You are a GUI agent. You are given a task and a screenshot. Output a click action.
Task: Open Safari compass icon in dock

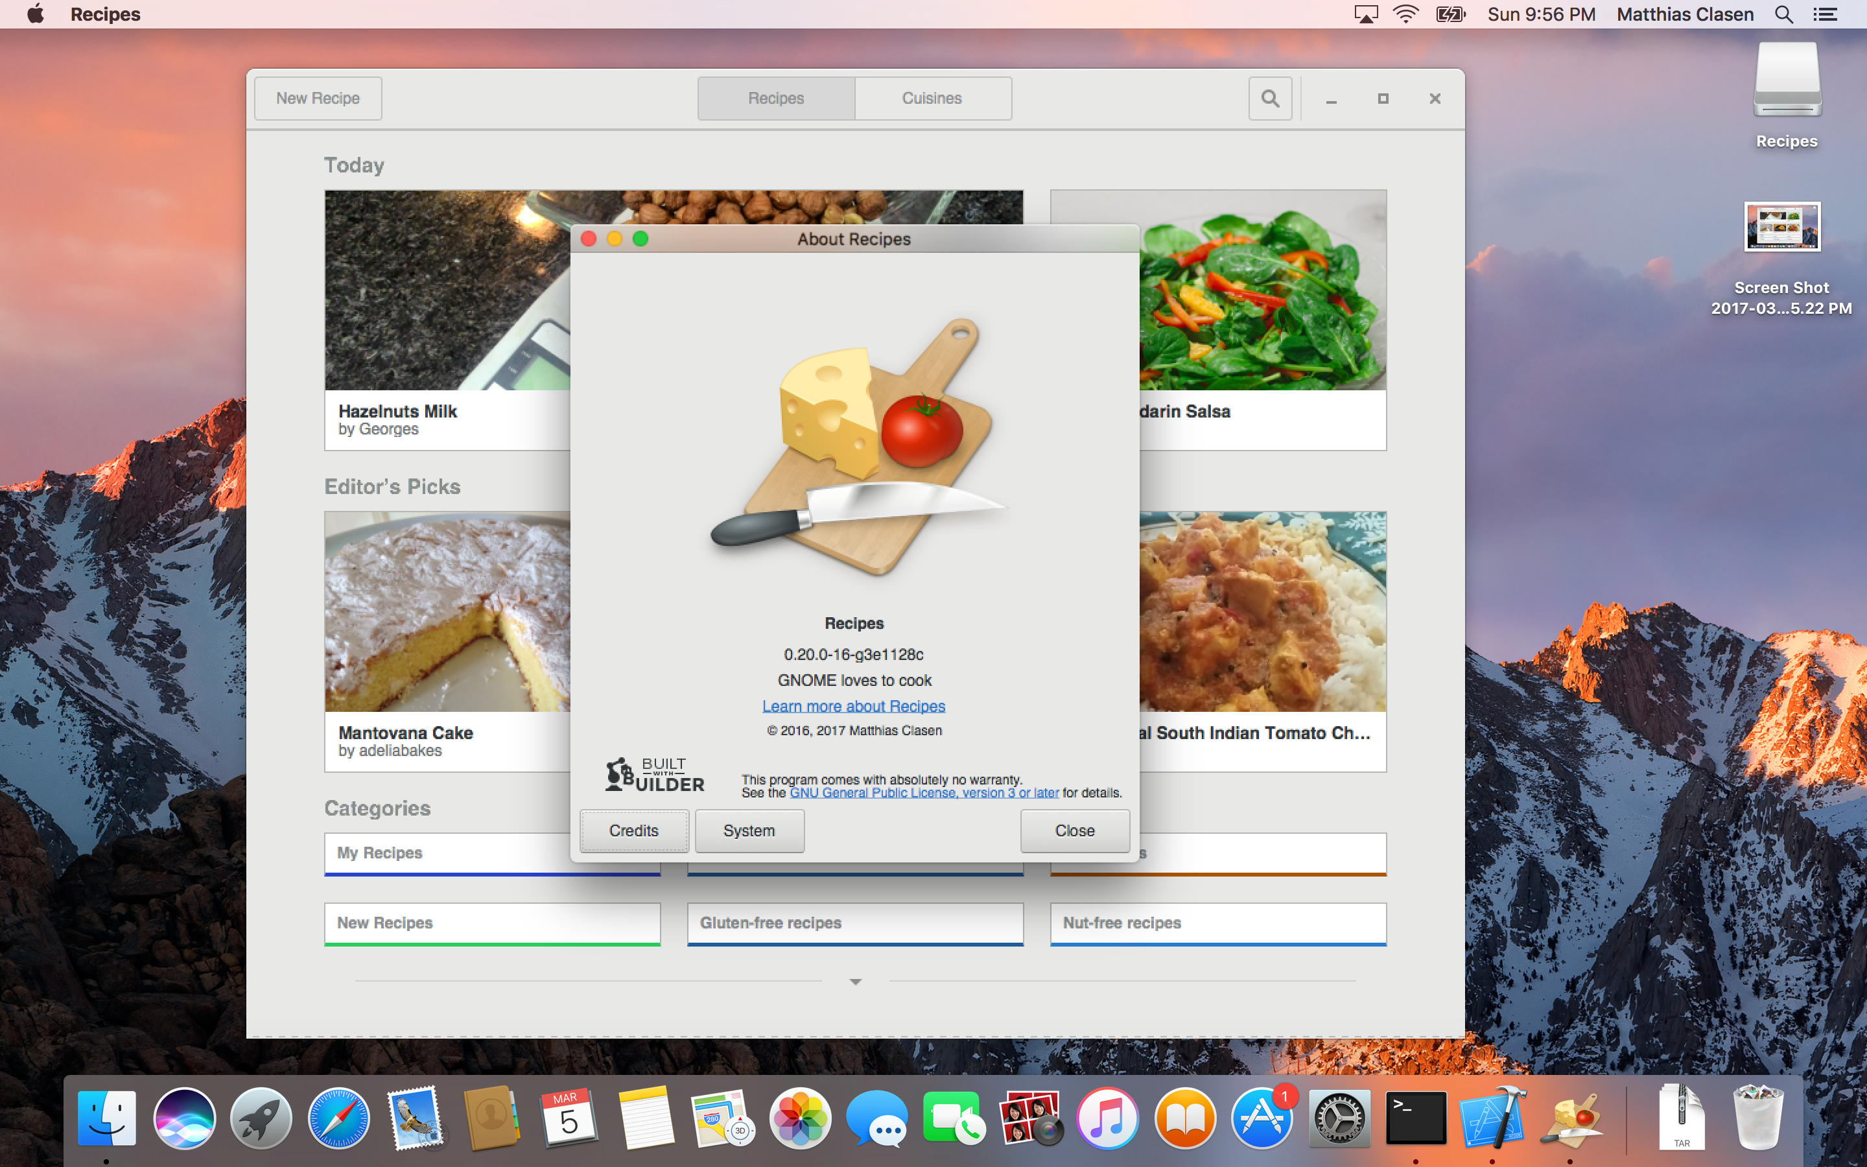click(338, 1118)
